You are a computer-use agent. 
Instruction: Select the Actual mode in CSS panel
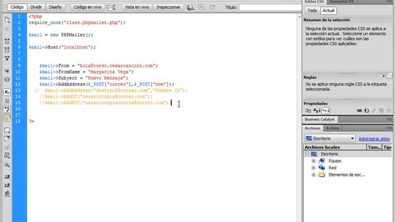click(328, 10)
